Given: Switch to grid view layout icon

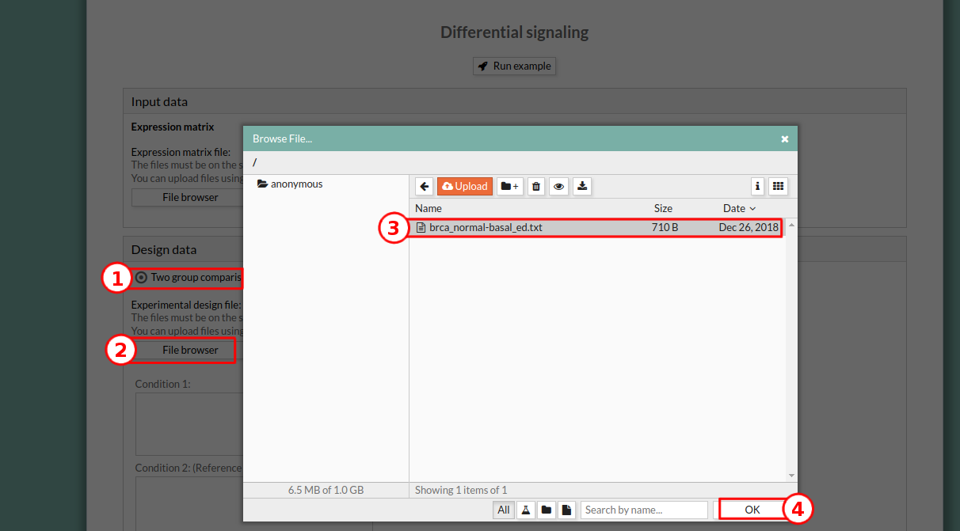Looking at the screenshot, I should [x=778, y=186].
